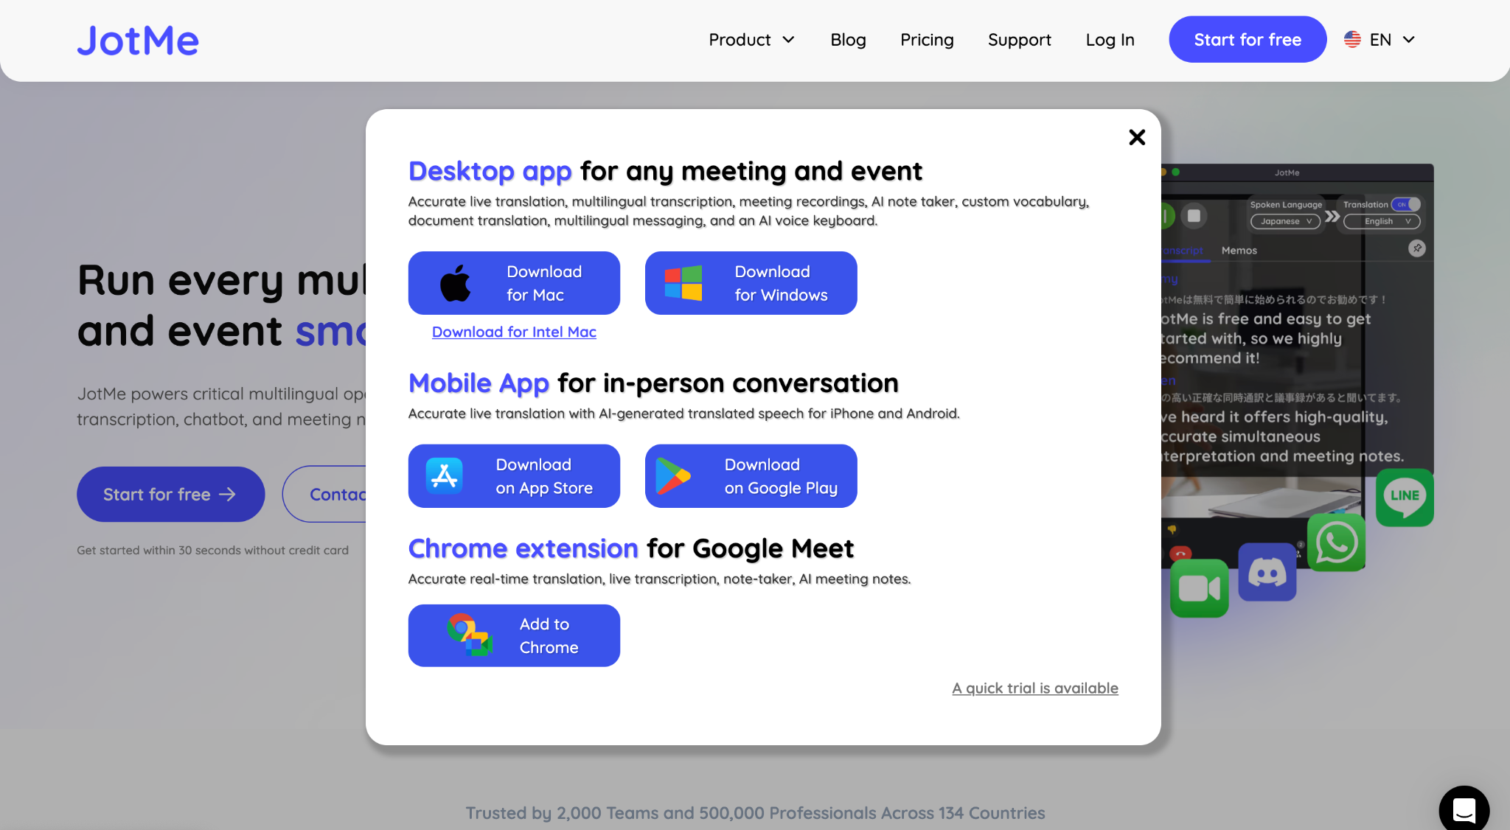Click the Add to Chrome label text
Viewport: 1510px width, 830px height.
pos(549,635)
